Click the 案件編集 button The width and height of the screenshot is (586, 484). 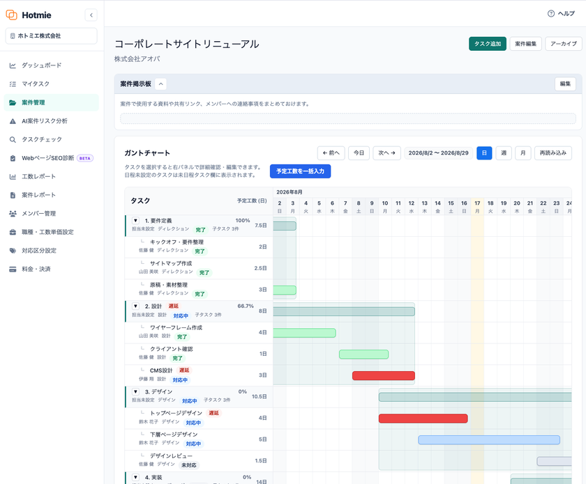pyautogui.click(x=526, y=44)
